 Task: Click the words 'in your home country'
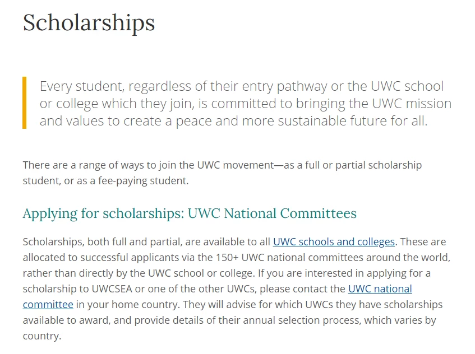[128, 304]
